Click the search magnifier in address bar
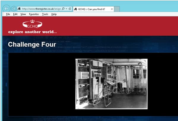Screen dimensions: 178x121 [63, 9]
